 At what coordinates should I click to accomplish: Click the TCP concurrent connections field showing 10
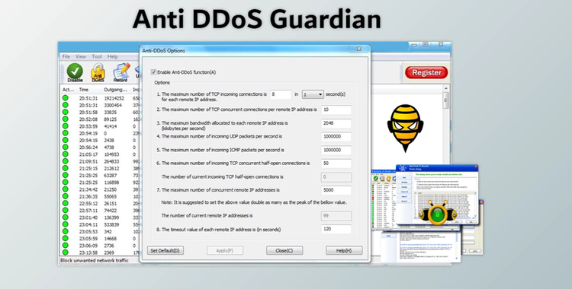[x=336, y=110]
